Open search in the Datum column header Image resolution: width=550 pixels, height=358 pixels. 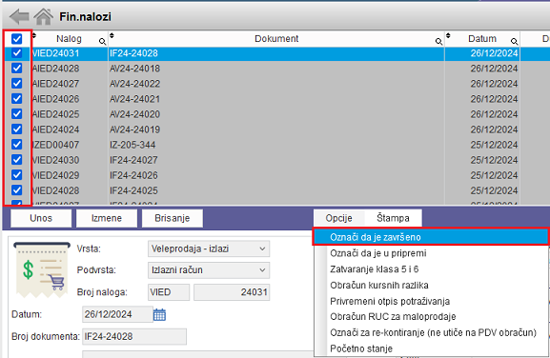[514, 42]
